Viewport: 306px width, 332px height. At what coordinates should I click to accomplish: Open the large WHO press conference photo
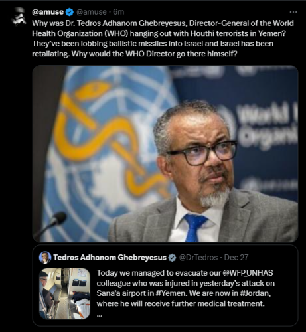point(165,153)
